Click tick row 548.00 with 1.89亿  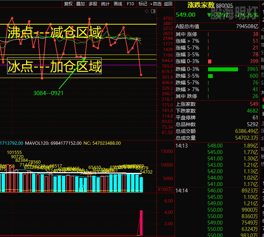coord(217,146)
